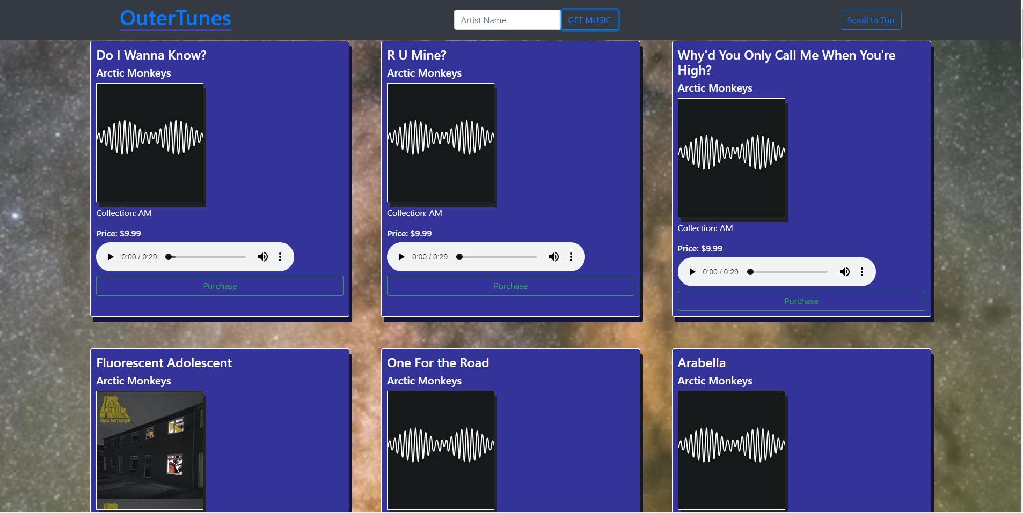Click the Do I Wanna Know? time readout
This screenshot has width=1023, height=513.
tap(139, 257)
